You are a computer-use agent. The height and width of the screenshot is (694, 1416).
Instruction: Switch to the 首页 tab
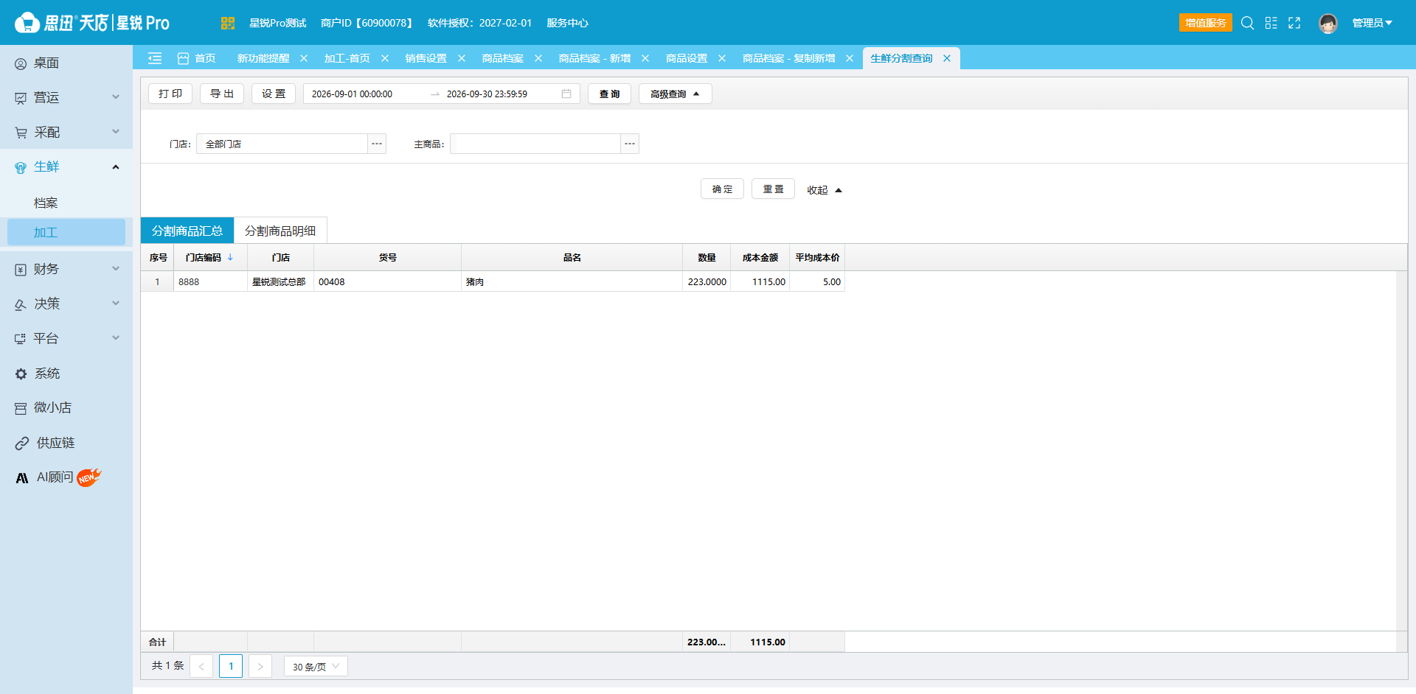point(197,58)
